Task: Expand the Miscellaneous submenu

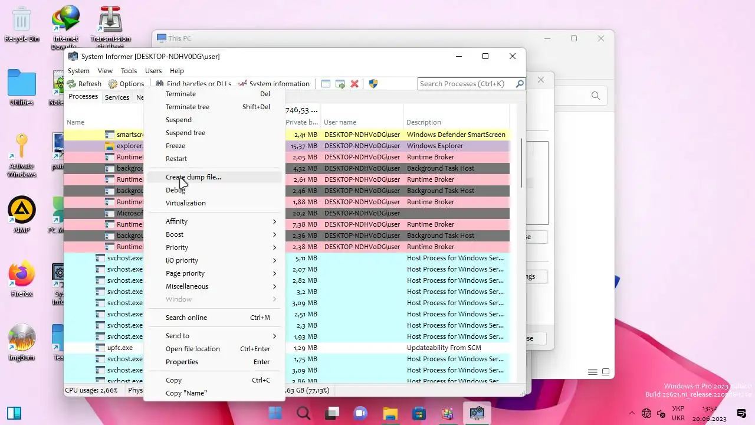Action: (x=215, y=286)
